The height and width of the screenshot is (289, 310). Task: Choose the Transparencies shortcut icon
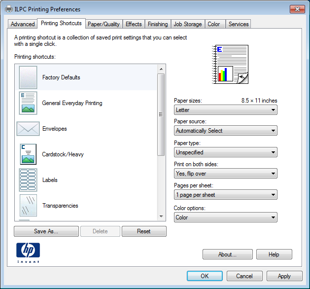point(28,206)
